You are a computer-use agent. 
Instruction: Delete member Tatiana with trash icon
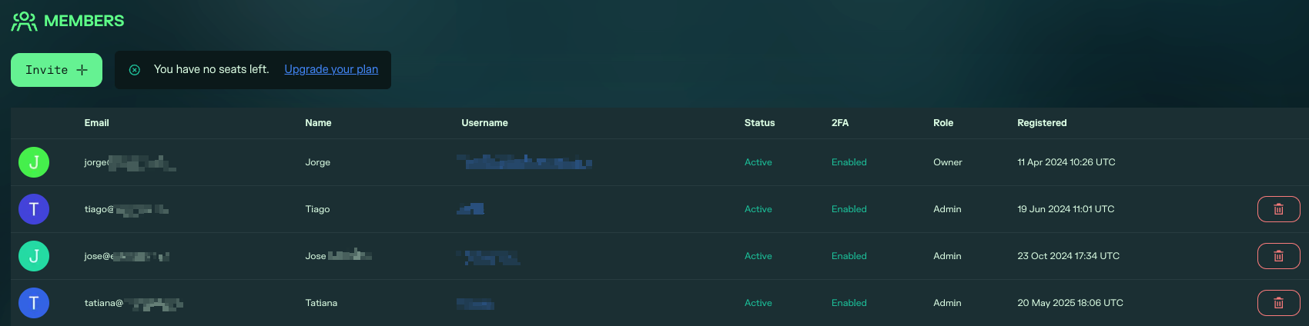pyautogui.click(x=1278, y=303)
